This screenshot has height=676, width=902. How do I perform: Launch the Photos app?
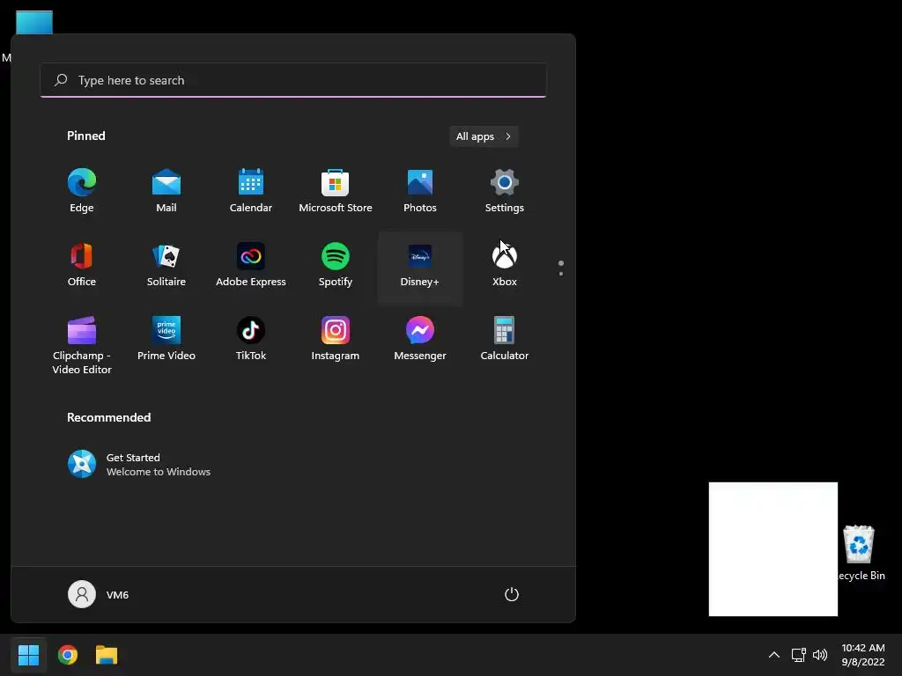tap(420, 191)
